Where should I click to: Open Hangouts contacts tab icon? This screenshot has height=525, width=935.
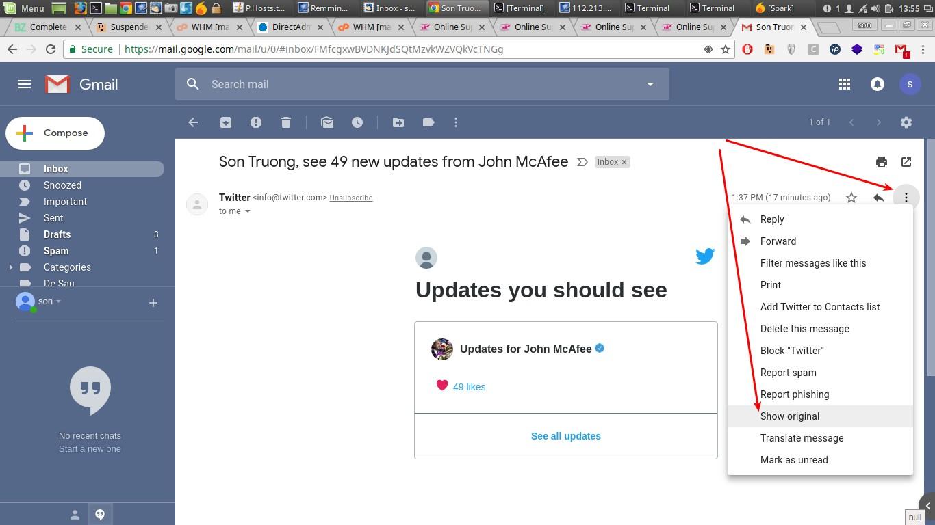point(75,515)
